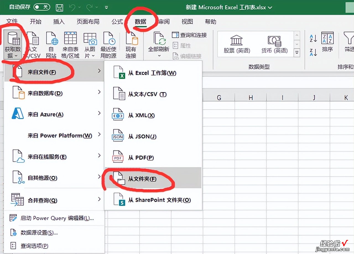
Task: Click the 编辑链接 button
Action: click(x=187, y=56)
